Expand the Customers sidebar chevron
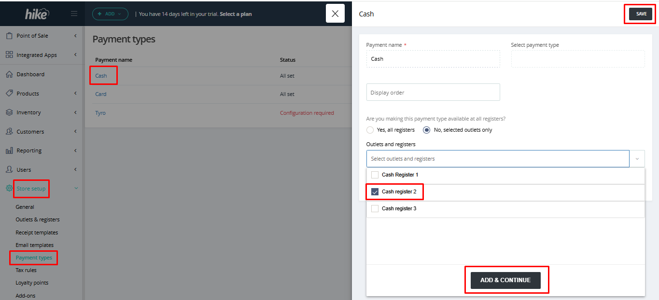 coord(75,132)
